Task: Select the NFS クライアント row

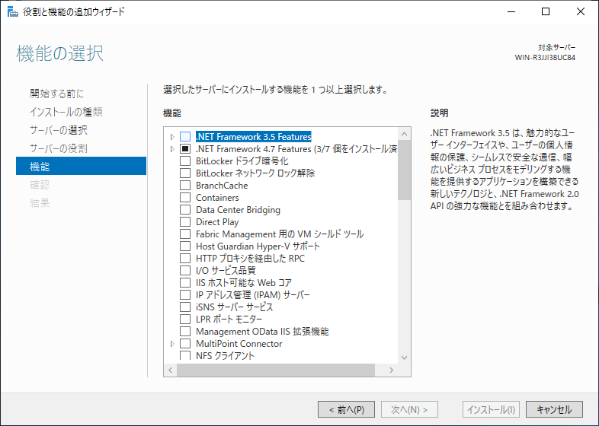Action: coord(225,356)
